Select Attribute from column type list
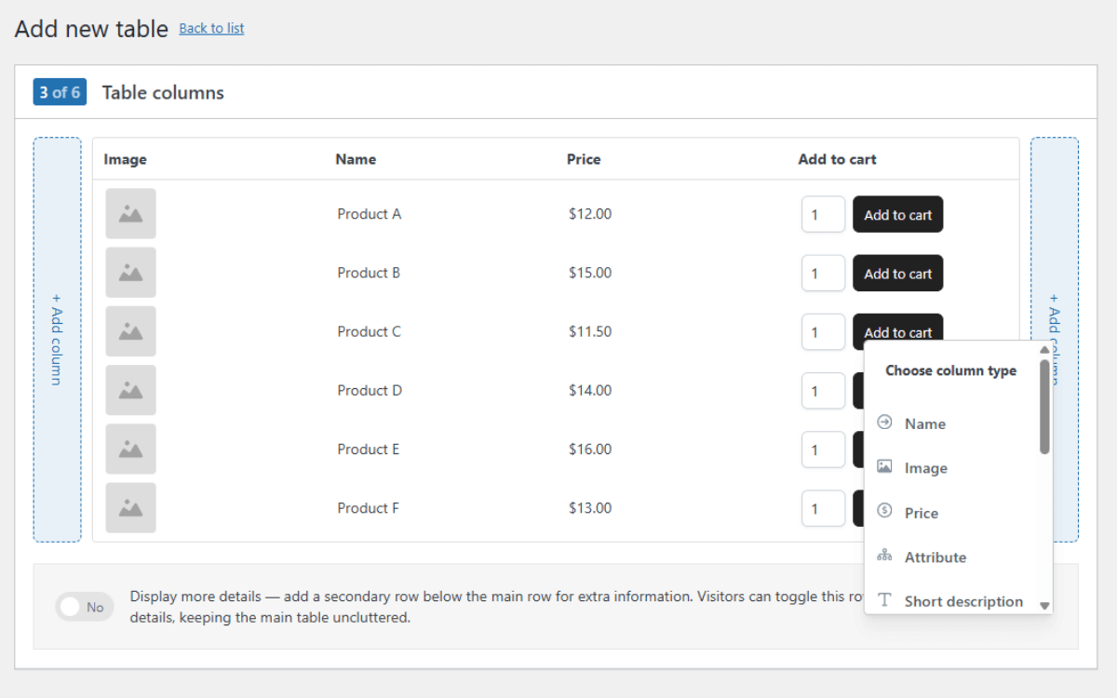Screen dimensions: 1117x698 pyautogui.click(x=935, y=557)
